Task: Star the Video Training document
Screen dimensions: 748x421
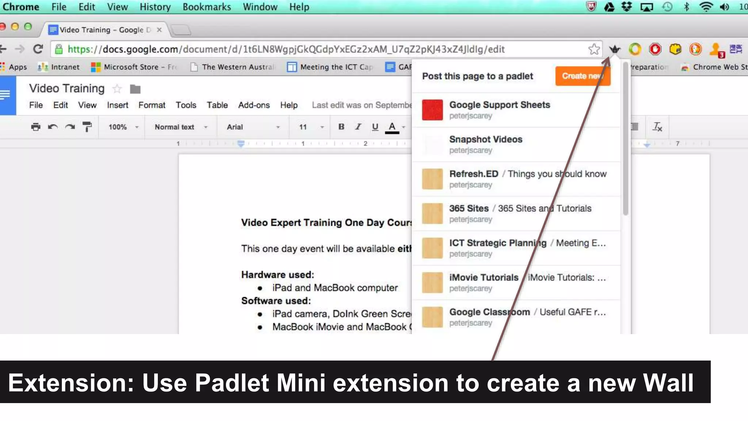Action: click(117, 89)
